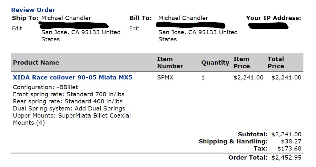Click the Bill To label
This screenshot has width=316, height=167.
141,18
